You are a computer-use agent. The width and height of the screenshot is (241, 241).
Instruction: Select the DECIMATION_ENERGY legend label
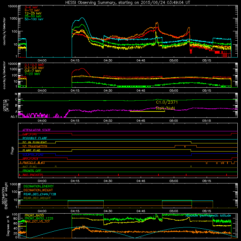39,186
